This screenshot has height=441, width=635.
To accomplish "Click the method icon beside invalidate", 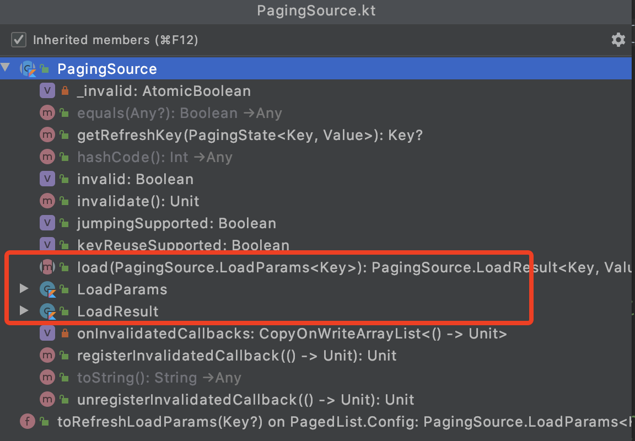I will (x=47, y=201).
